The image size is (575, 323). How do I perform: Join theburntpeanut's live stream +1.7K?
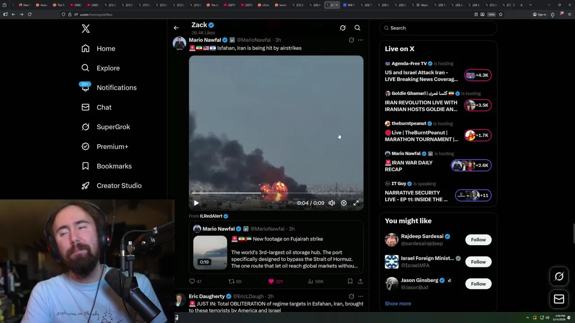478,135
